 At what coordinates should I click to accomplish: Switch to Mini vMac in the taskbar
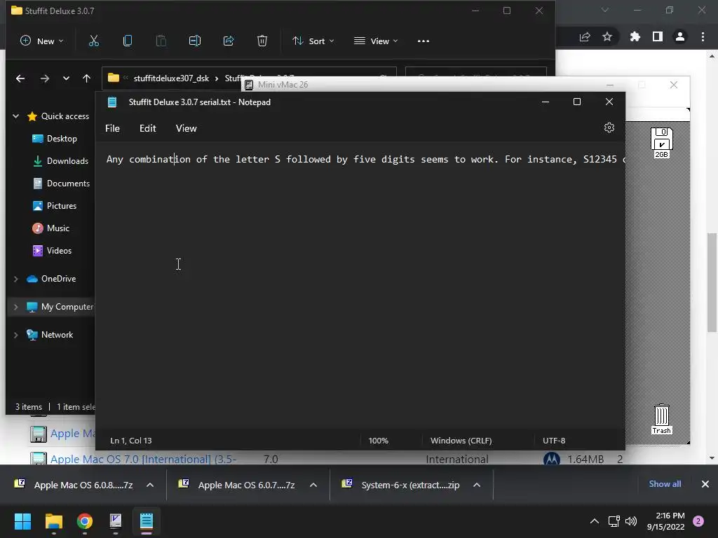(x=116, y=521)
